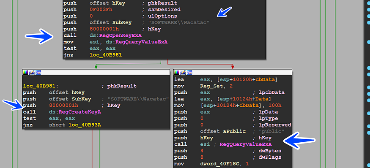
Task: Click group-nodes icon on loc_40B981 block
Action: click(x=38, y=72)
